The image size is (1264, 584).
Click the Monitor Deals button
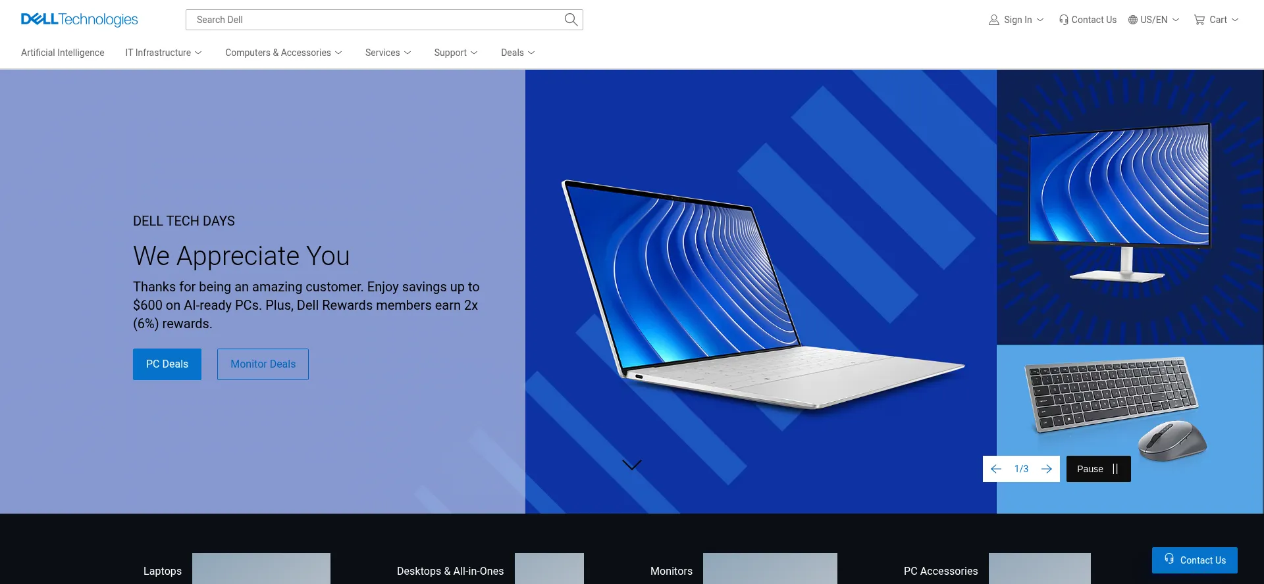(263, 364)
